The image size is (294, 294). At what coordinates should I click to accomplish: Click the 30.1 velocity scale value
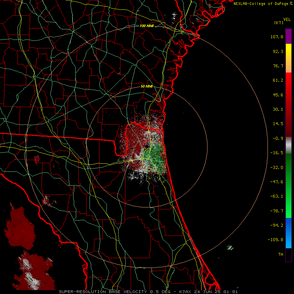tap(278, 109)
